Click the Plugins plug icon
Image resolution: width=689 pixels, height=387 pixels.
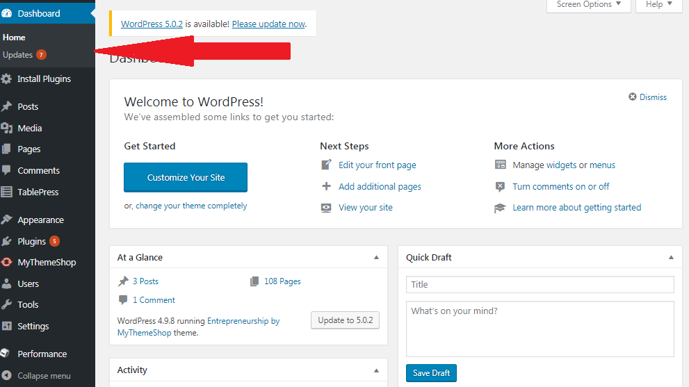(6, 240)
